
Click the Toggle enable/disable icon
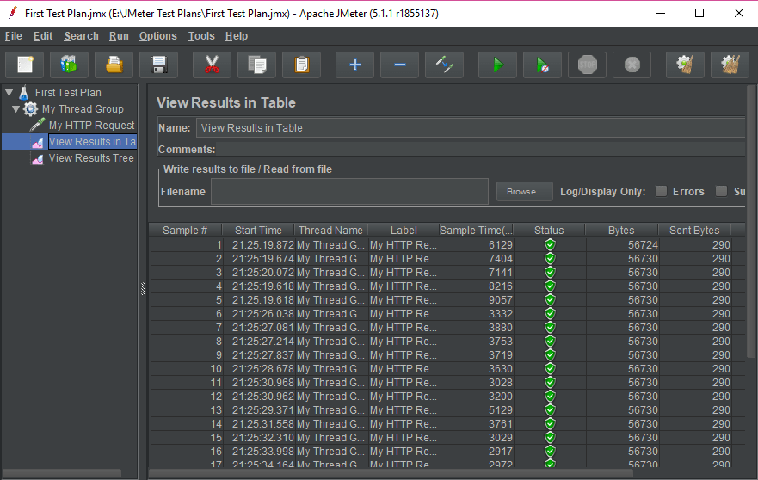pos(444,65)
